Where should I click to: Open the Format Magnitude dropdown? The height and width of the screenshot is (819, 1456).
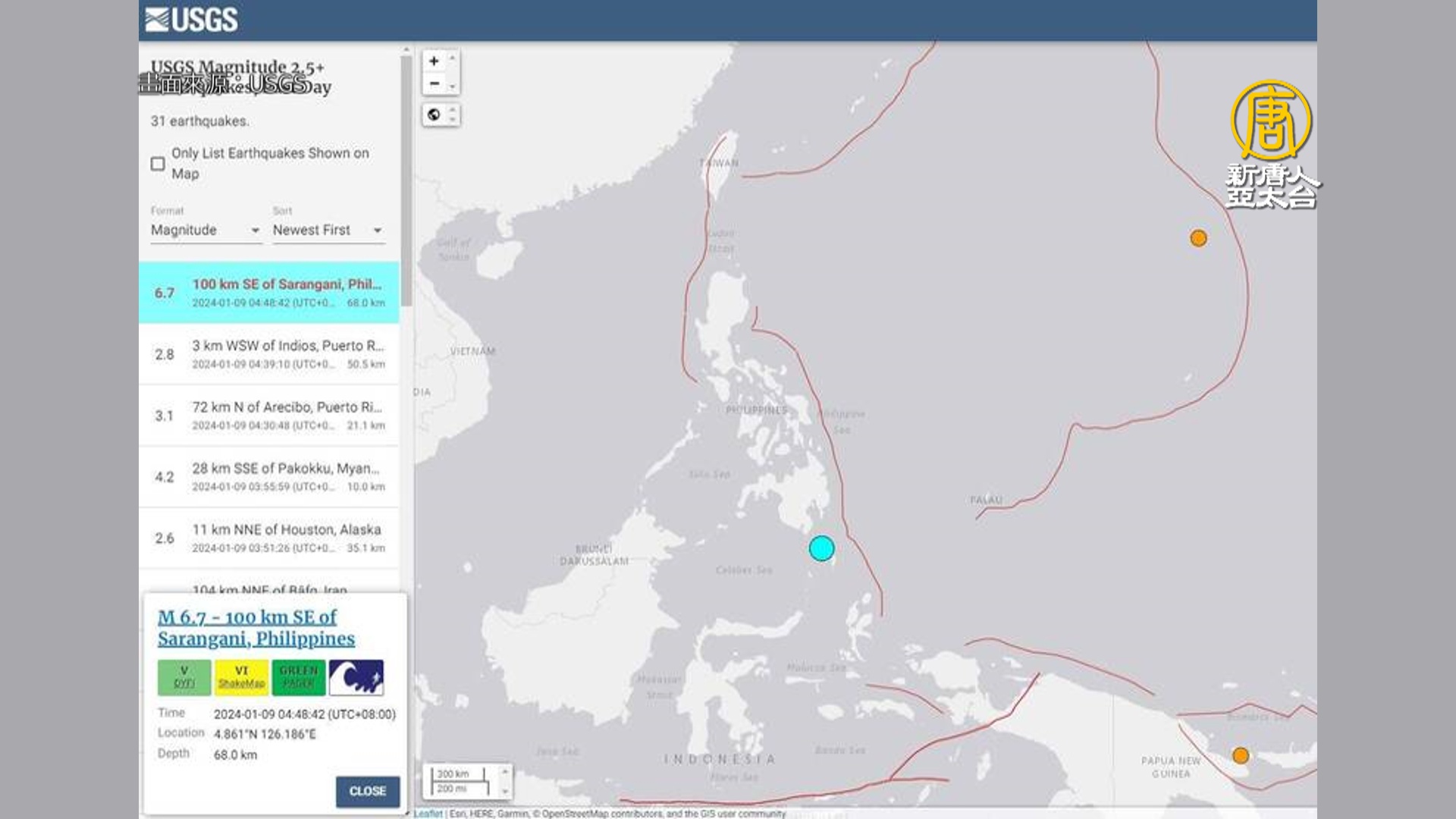point(205,230)
